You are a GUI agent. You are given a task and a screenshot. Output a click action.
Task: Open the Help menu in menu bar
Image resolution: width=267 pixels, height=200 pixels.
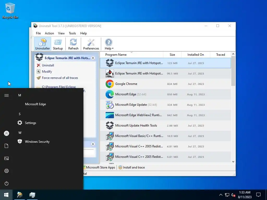coord(83,33)
